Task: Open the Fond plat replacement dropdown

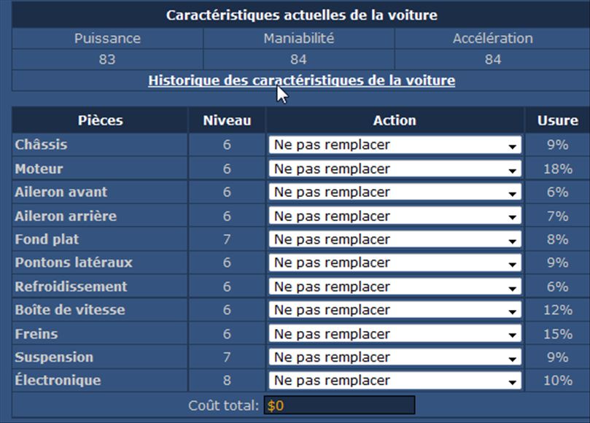Action: (395, 239)
